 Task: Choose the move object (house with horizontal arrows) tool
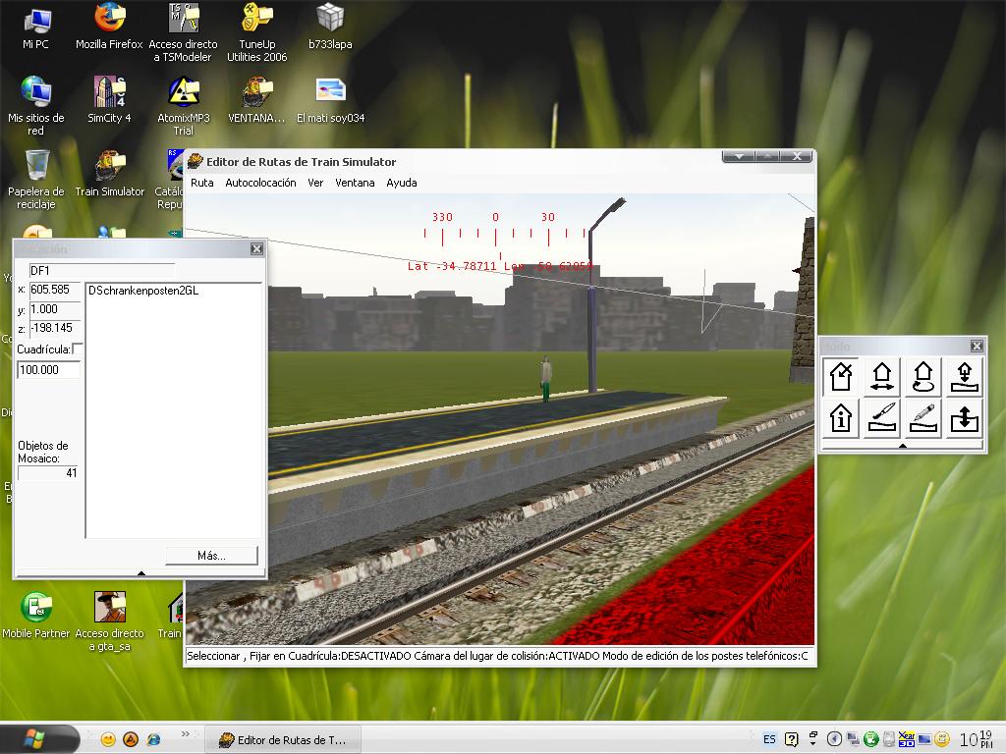[882, 376]
